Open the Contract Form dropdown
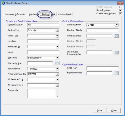125x116 pixels. click(x=117, y=25)
